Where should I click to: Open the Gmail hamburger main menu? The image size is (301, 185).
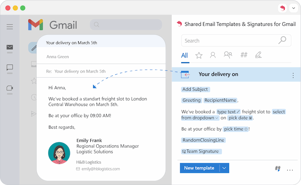[x=10, y=27]
